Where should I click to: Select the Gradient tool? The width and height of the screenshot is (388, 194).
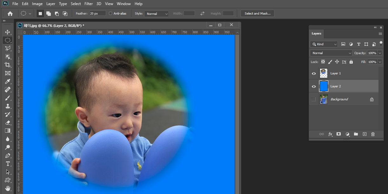pyautogui.click(x=8, y=131)
